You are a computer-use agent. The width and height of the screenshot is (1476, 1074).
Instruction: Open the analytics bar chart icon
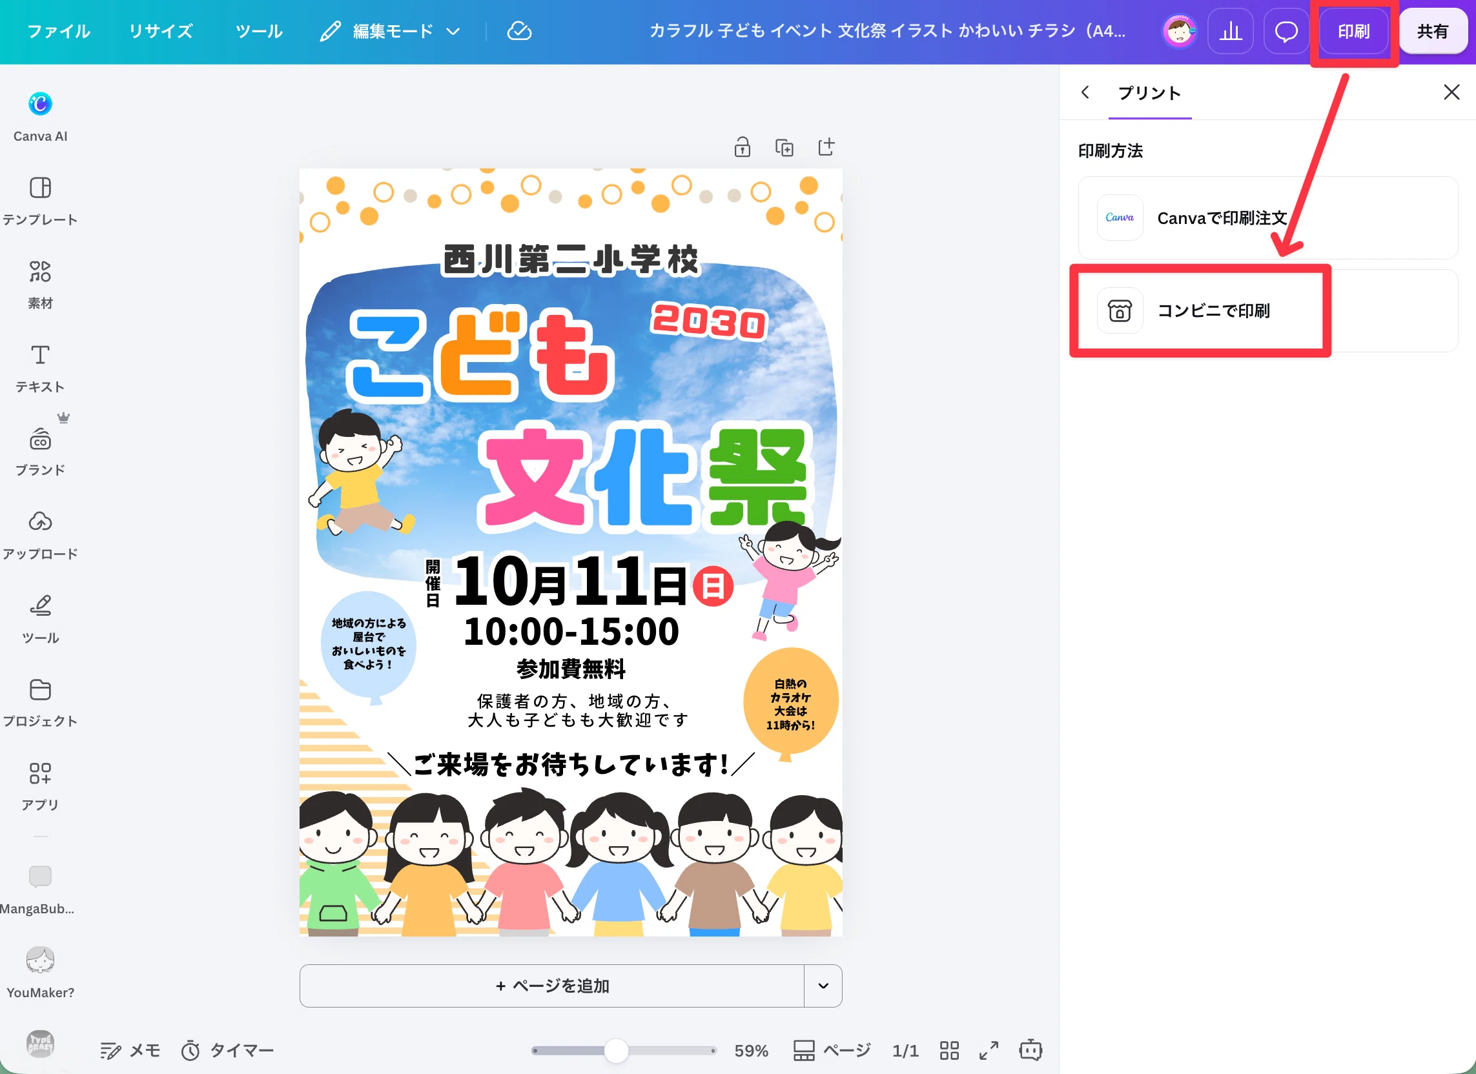tap(1230, 31)
